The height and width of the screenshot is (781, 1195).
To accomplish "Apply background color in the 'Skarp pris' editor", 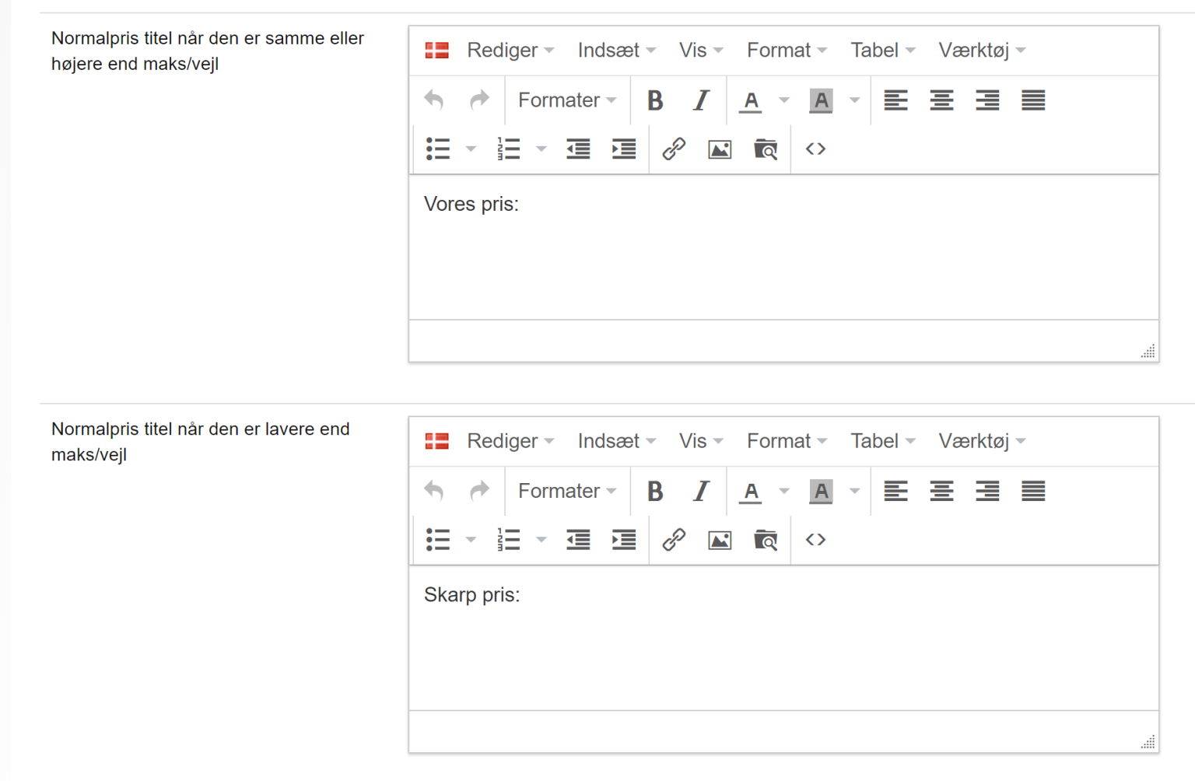I will coord(821,491).
